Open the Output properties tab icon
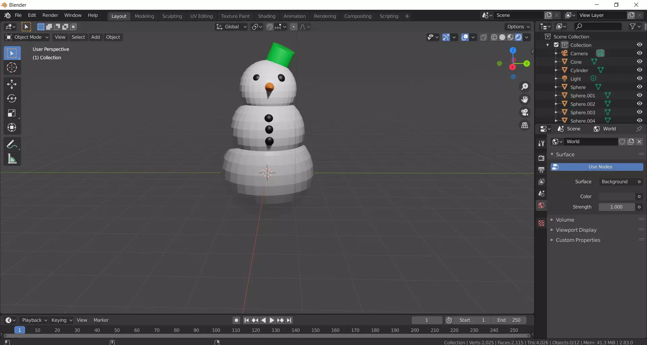The height and width of the screenshot is (345, 647). (541, 170)
